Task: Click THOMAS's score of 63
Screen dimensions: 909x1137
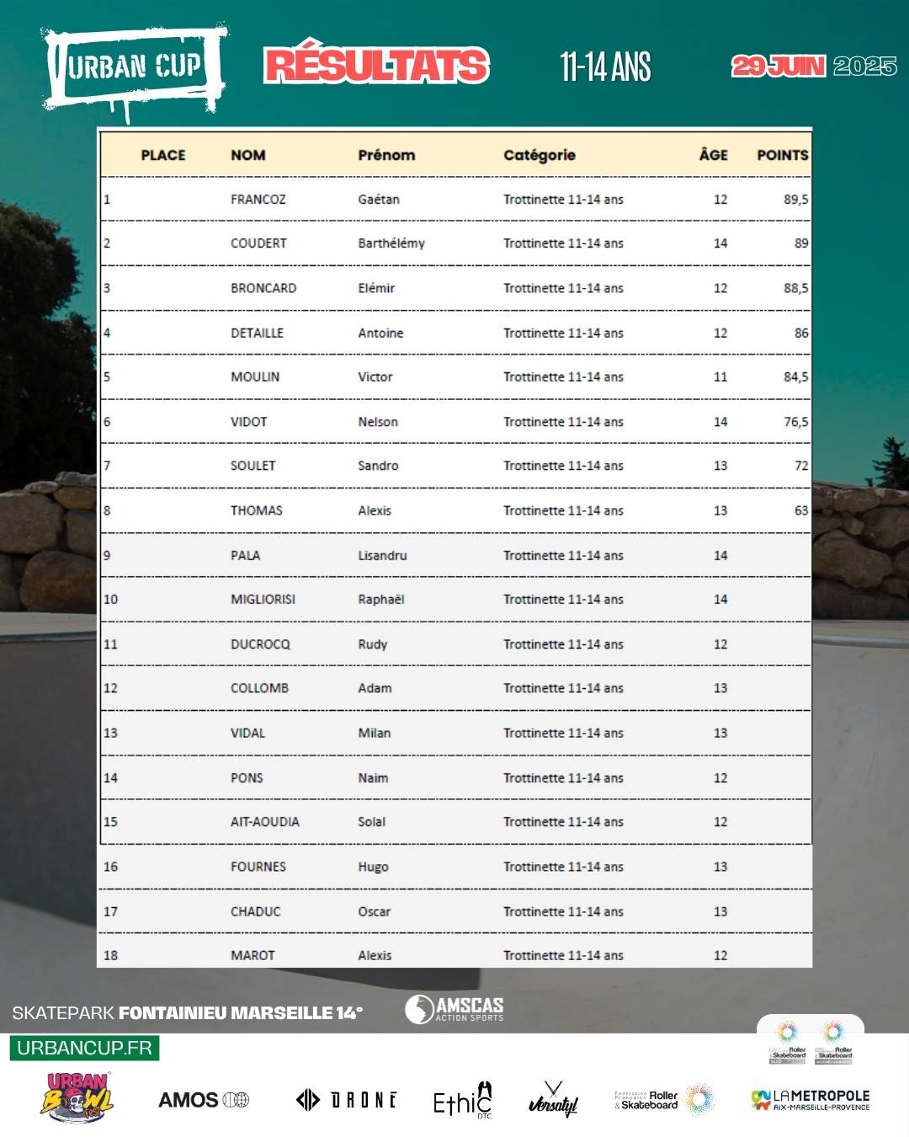Action: [801, 510]
